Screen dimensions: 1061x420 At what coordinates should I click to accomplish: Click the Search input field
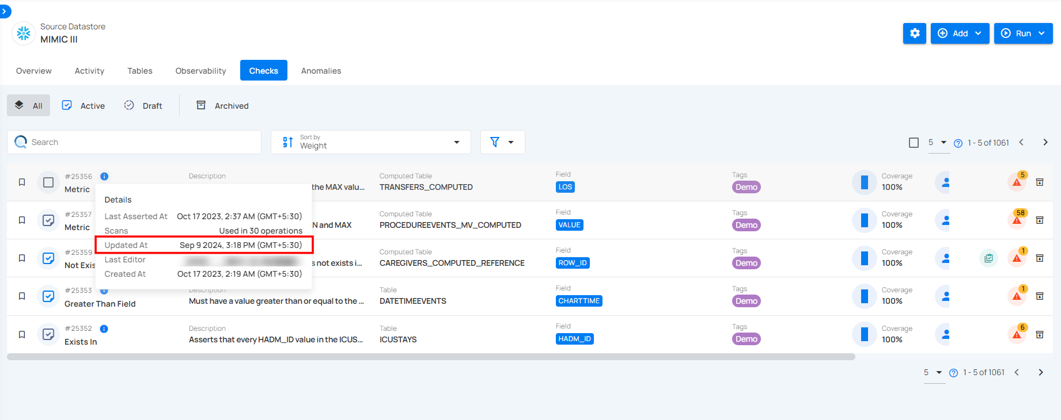click(134, 142)
